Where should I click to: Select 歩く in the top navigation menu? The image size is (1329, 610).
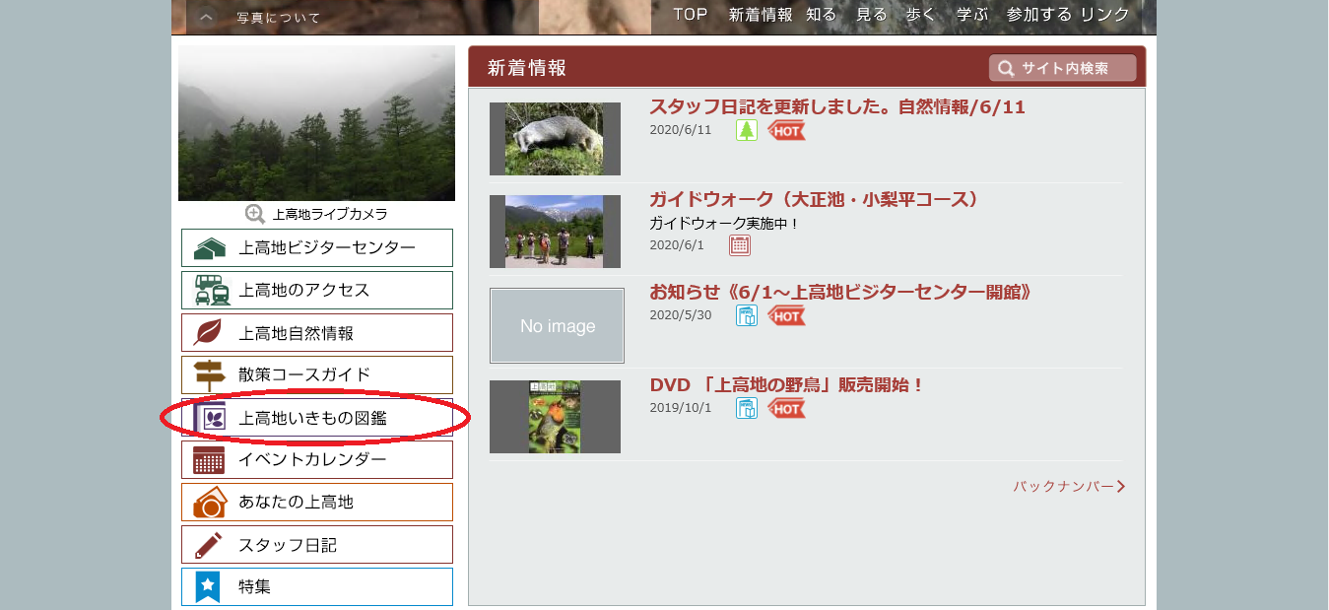[920, 15]
